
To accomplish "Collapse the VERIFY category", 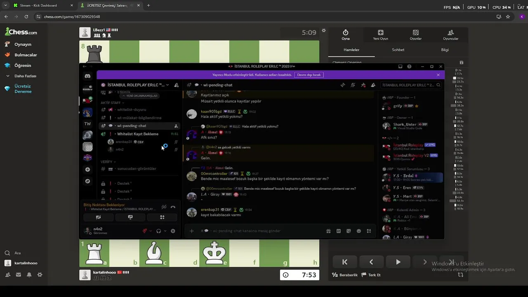I will tap(108, 162).
